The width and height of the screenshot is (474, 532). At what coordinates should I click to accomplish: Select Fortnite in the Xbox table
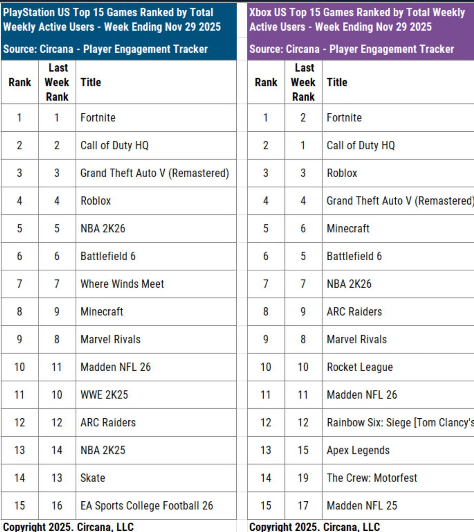click(344, 118)
